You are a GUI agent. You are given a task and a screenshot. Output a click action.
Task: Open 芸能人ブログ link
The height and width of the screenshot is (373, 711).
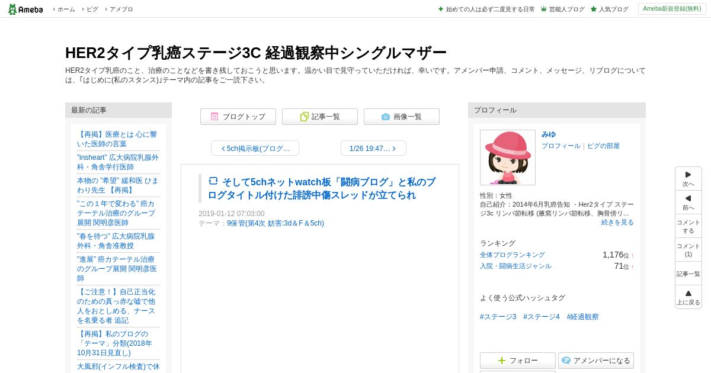[x=566, y=9]
